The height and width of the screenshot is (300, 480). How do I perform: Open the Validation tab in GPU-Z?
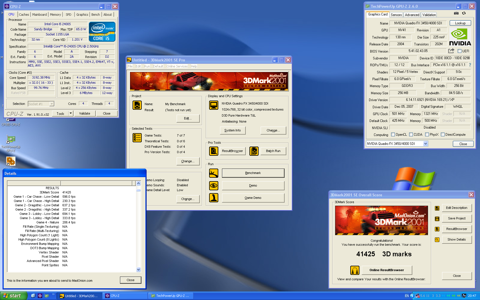click(x=429, y=15)
